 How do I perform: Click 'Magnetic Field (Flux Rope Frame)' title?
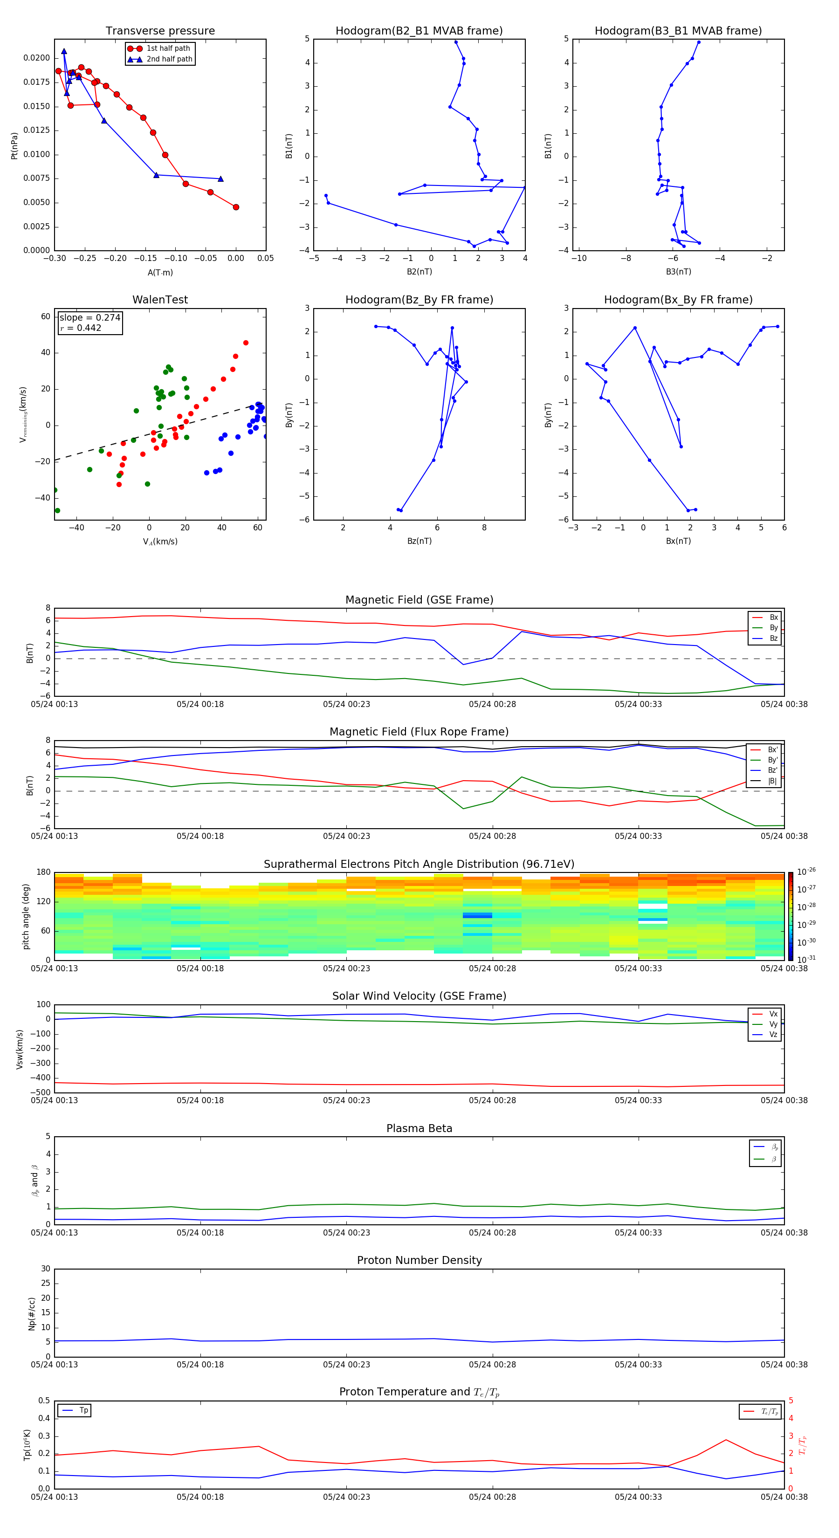coord(419,731)
